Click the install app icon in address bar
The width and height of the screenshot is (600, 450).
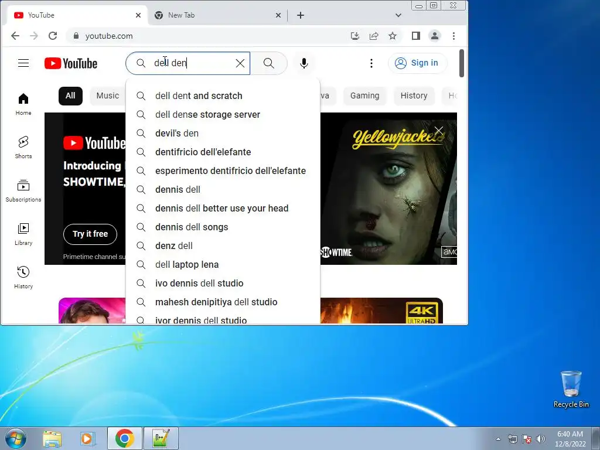click(x=355, y=36)
